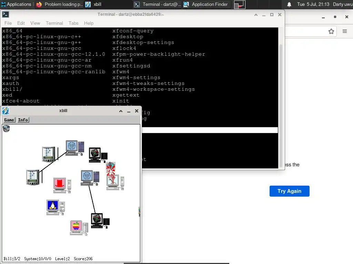Switch to Firefox 'Problem loading p...' taskbar item
This screenshot has width=353, height=264.
pos(60,4)
